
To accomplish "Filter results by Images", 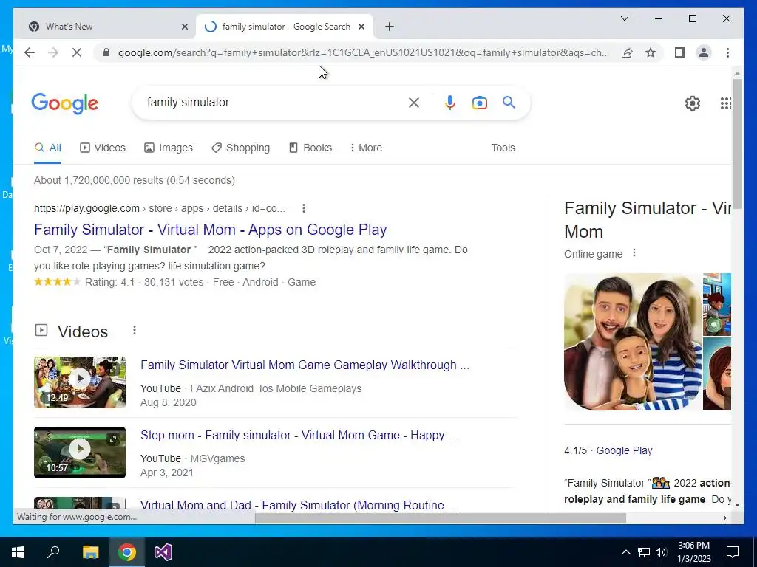I will (169, 148).
